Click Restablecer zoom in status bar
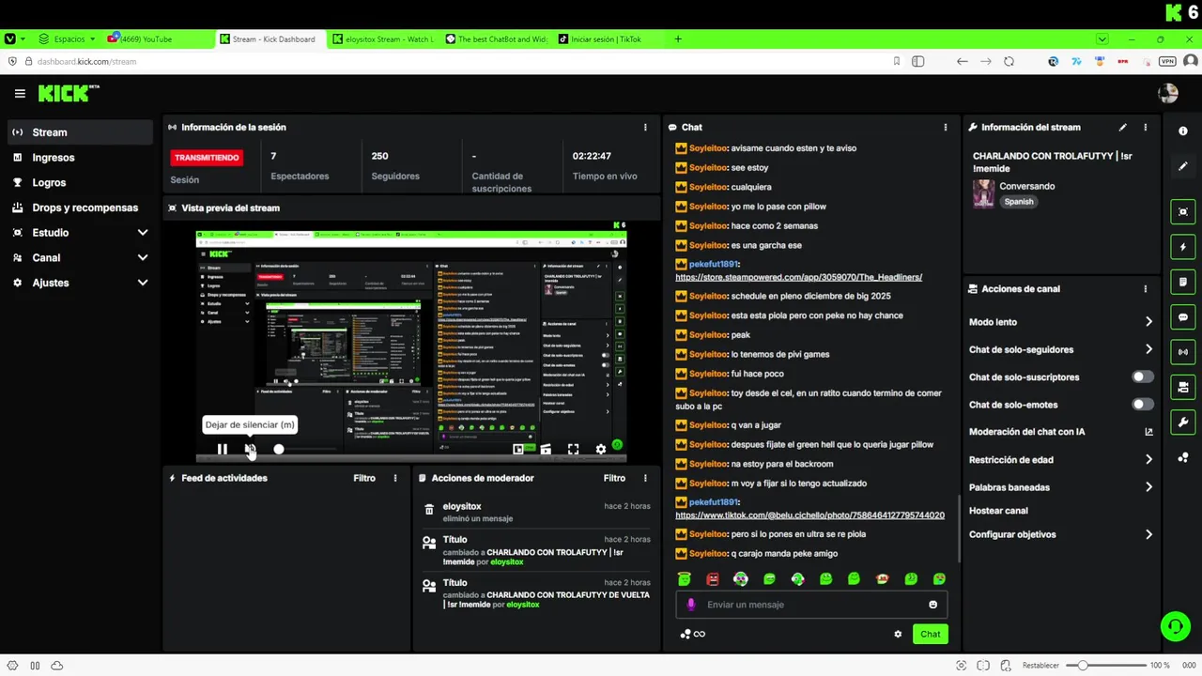The image size is (1202, 676). click(1040, 665)
